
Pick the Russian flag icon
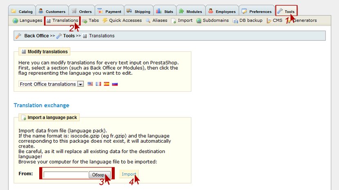click(x=115, y=84)
